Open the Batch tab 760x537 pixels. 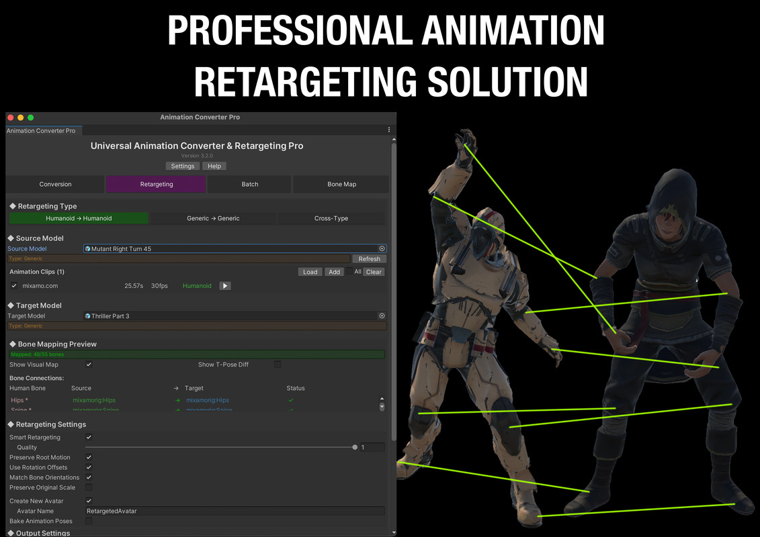pyautogui.click(x=249, y=184)
